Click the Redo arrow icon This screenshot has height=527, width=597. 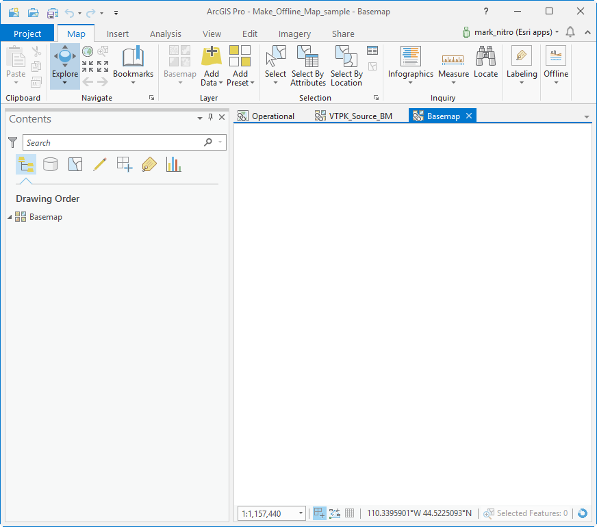click(x=90, y=13)
